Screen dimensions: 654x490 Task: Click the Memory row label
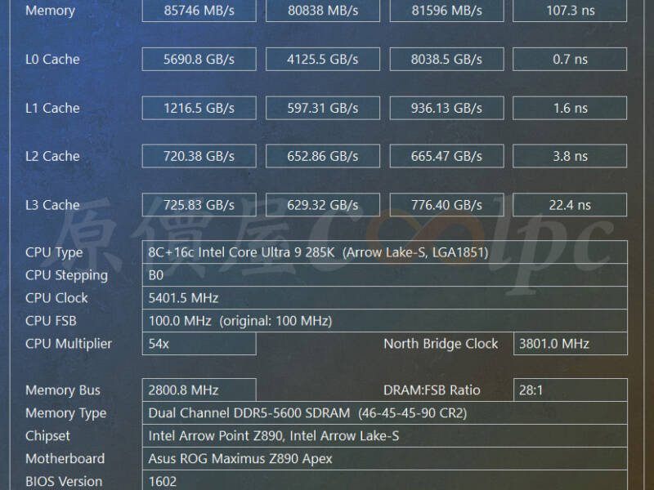(50, 11)
